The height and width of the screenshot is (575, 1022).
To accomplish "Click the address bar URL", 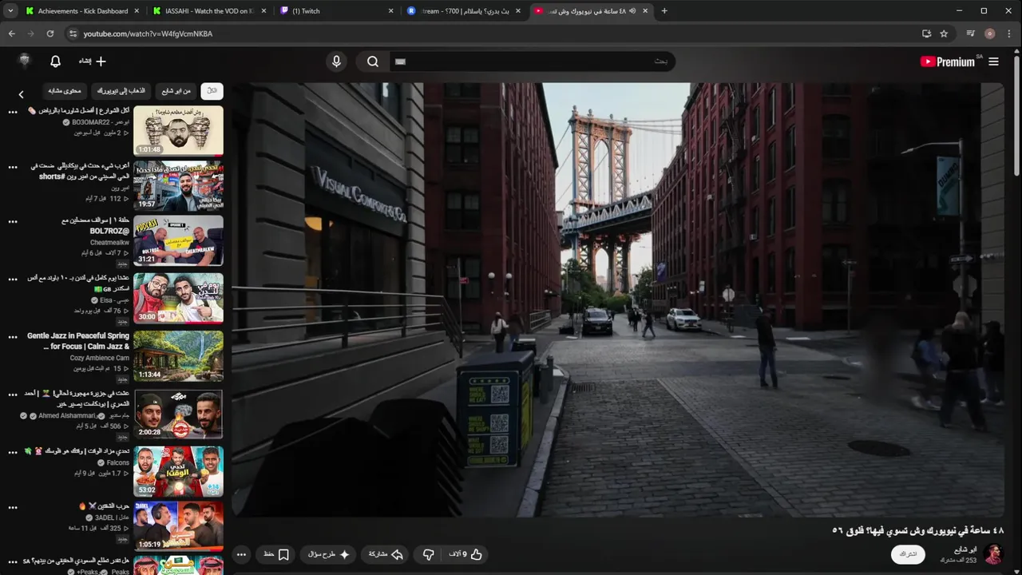I will [148, 34].
